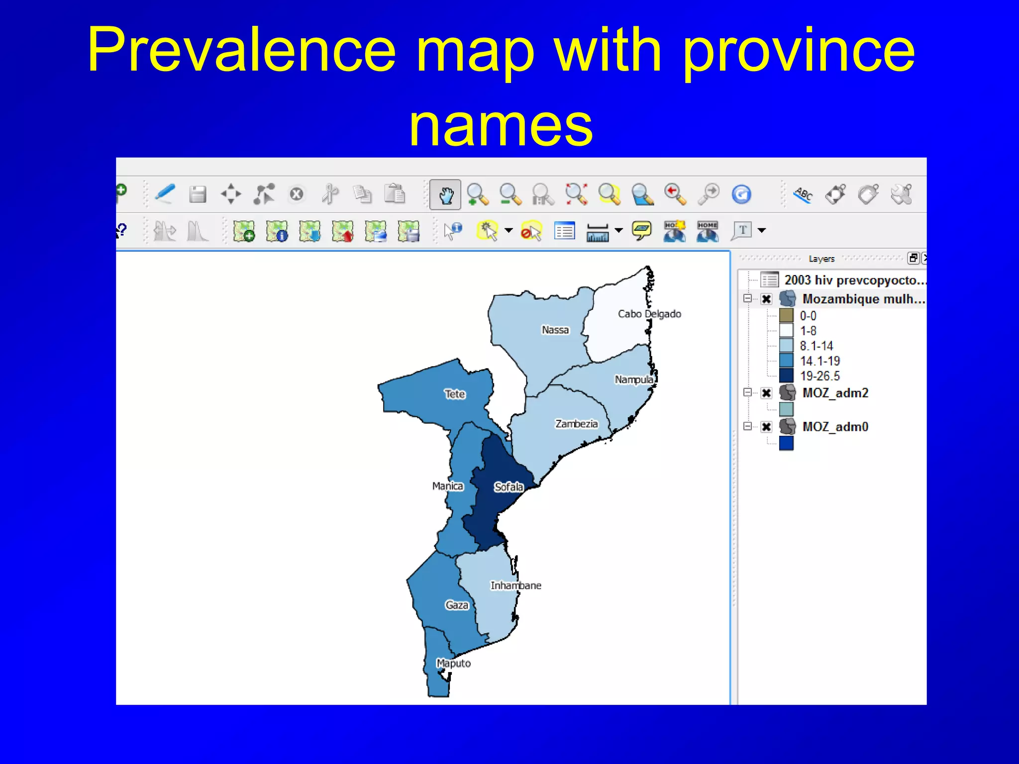This screenshot has height=764, width=1019.
Task: Select the yellow select features tool
Action: pos(488,231)
